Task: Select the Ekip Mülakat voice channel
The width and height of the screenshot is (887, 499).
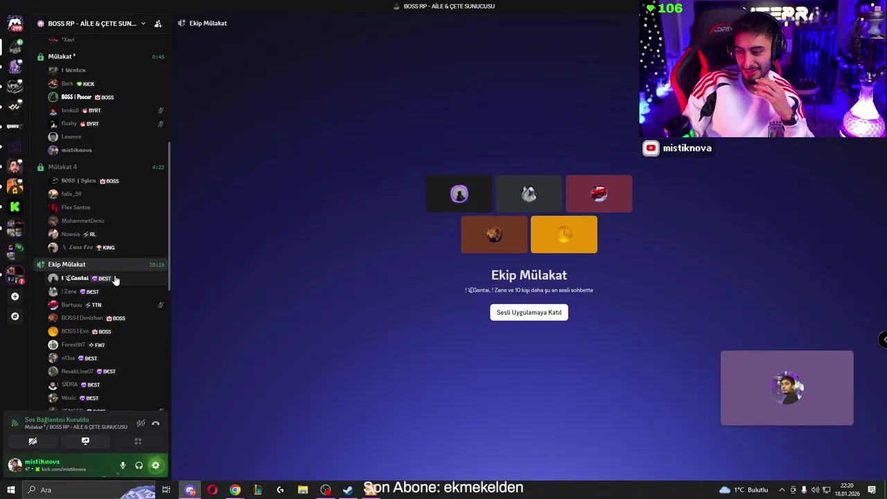Action: (x=100, y=265)
